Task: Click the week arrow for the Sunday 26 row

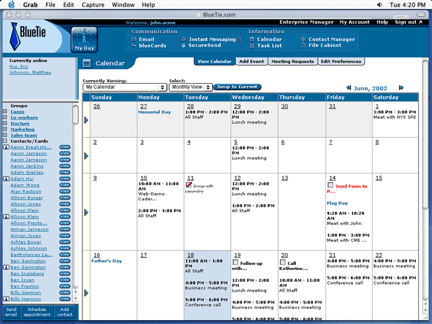Action: point(86,120)
